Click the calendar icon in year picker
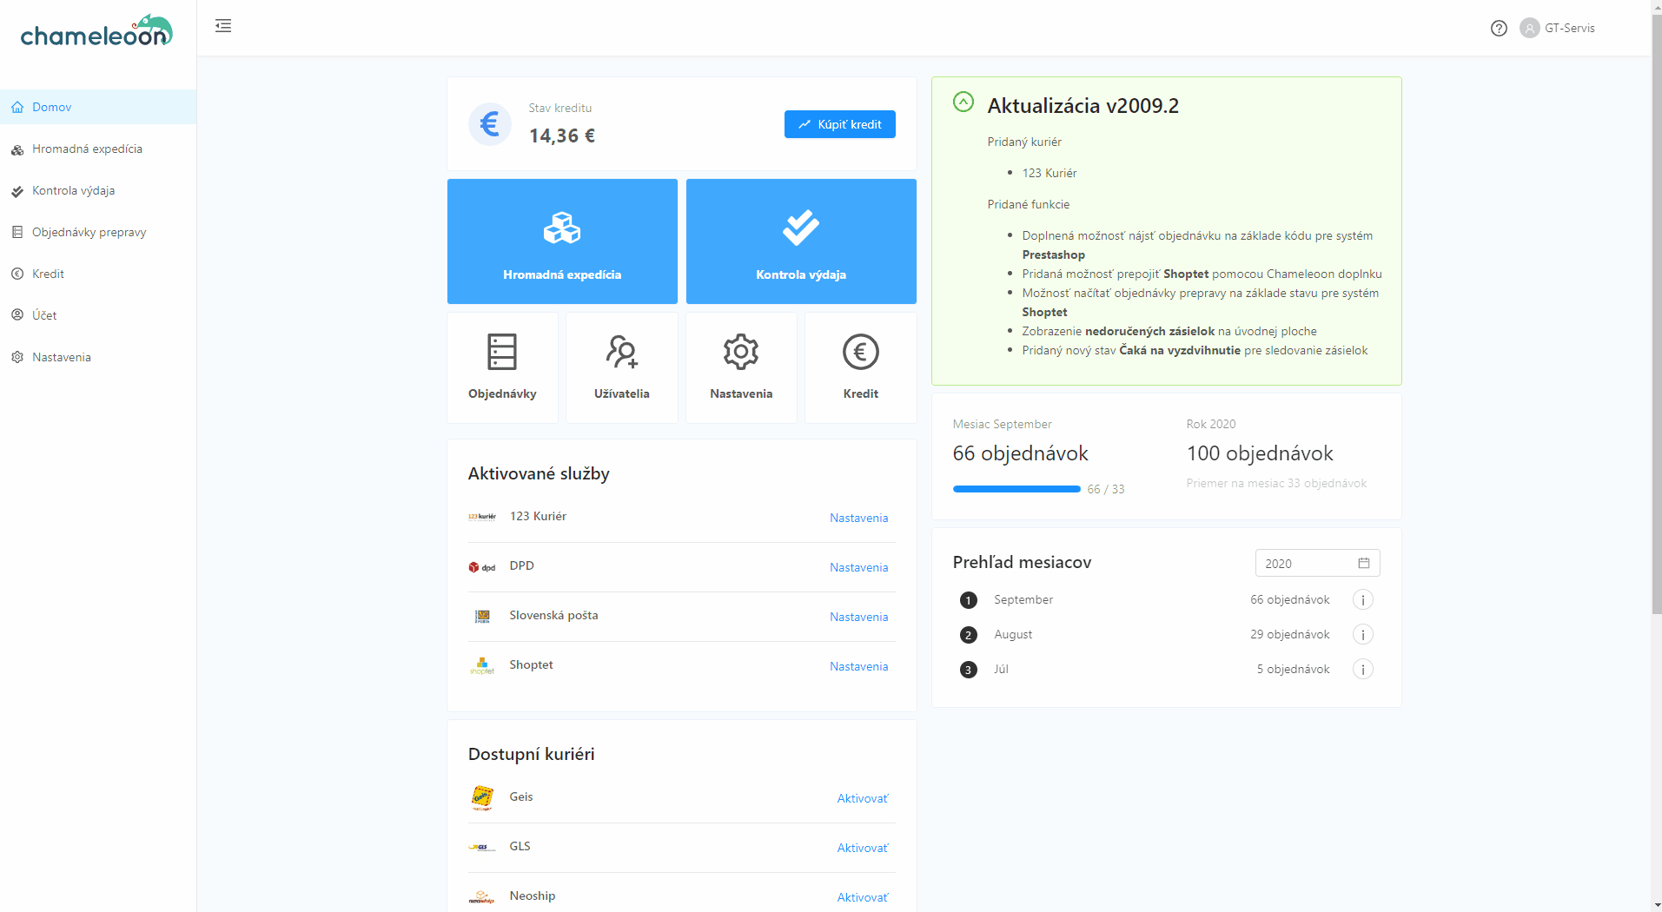 [x=1364, y=563]
